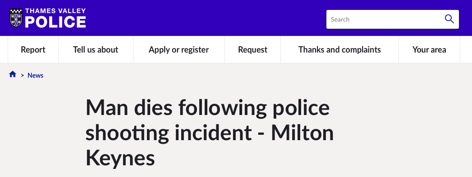Expand Thanks and complaints navigation item

pos(339,49)
